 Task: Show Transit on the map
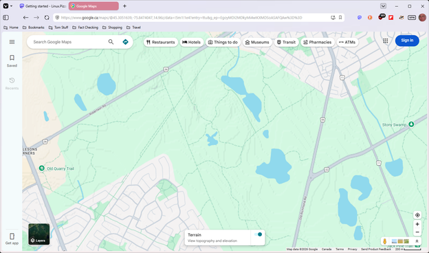pos(286,42)
